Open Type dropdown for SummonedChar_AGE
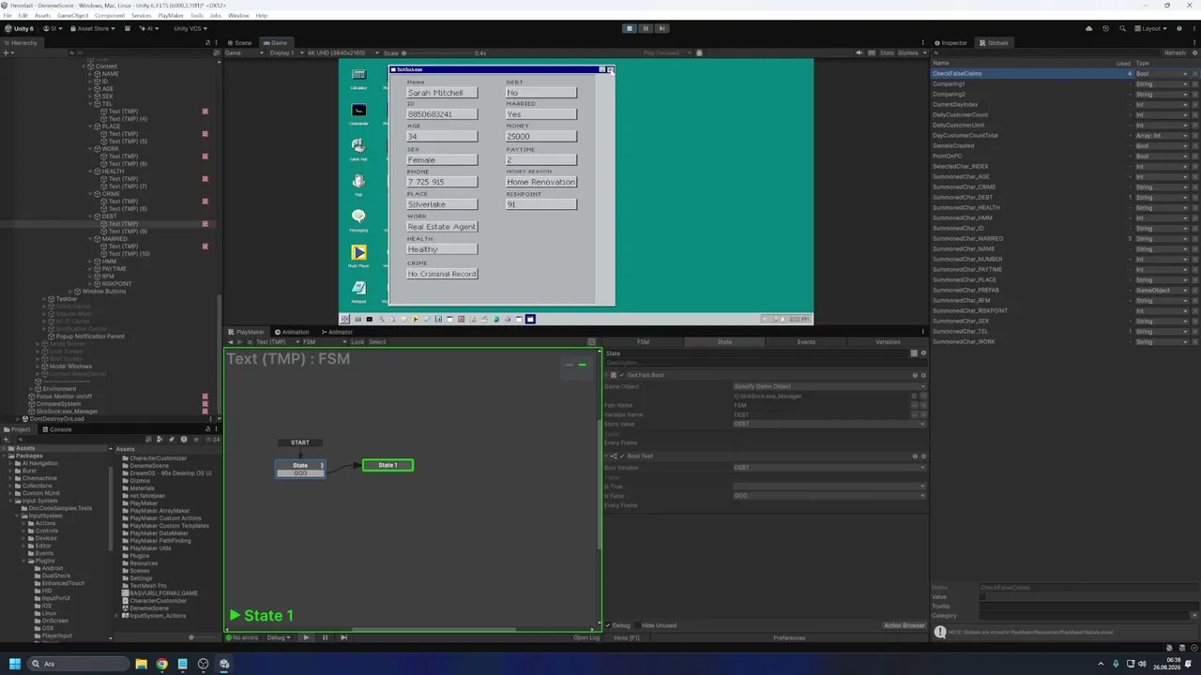This screenshot has height=675, width=1201. click(1162, 176)
